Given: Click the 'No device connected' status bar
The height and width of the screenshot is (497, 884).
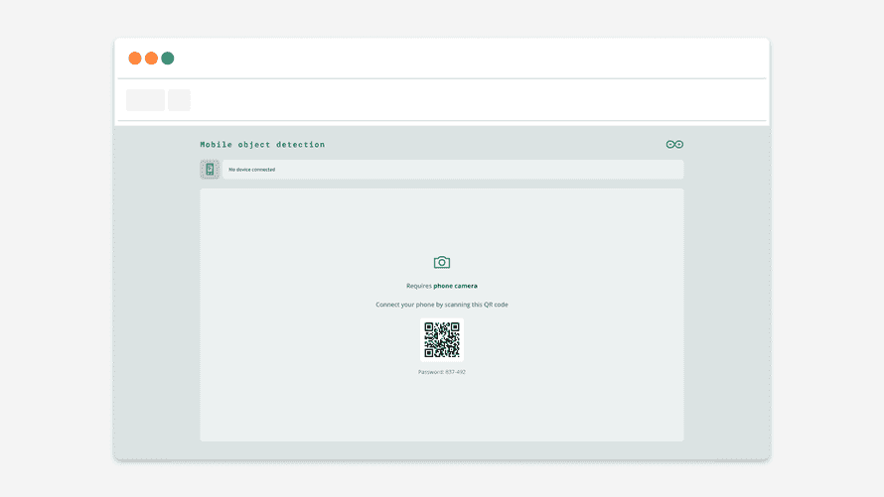Looking at the screenshot, I should click(453, 170).
